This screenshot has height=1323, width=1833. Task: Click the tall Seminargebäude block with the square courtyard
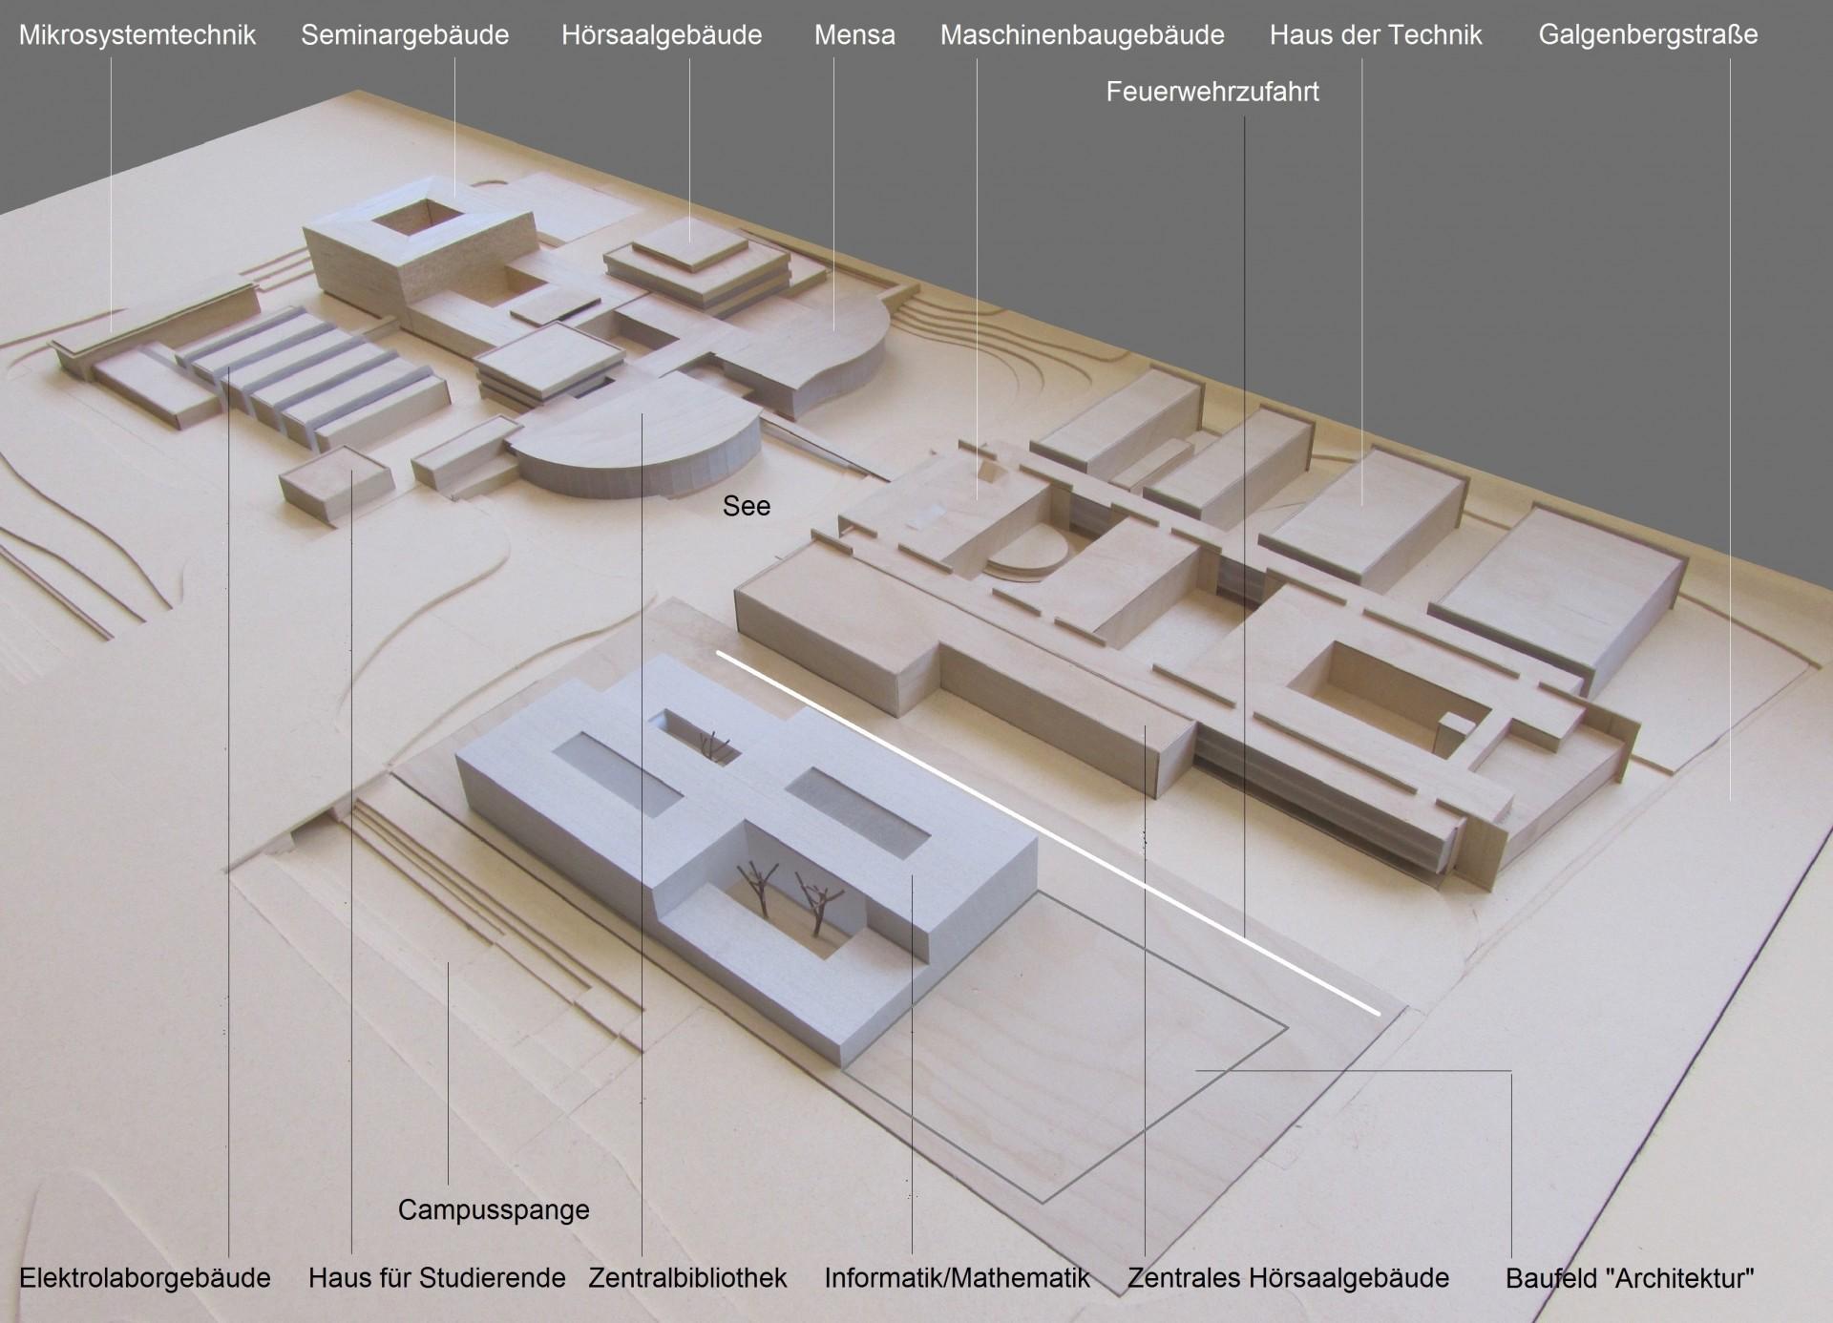pyautogui.click(x=420, y=243)
